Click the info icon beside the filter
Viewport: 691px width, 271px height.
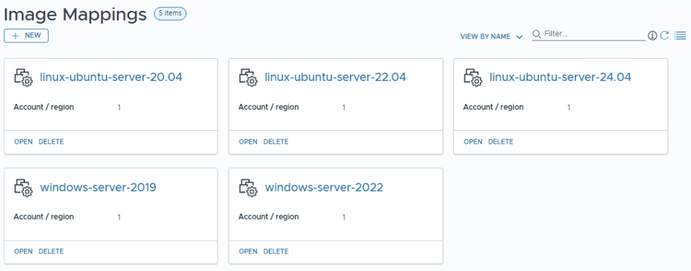click(x=652, y=36)
